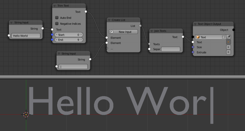
Task: Click the End value field
Action: (x=69, y=40)
